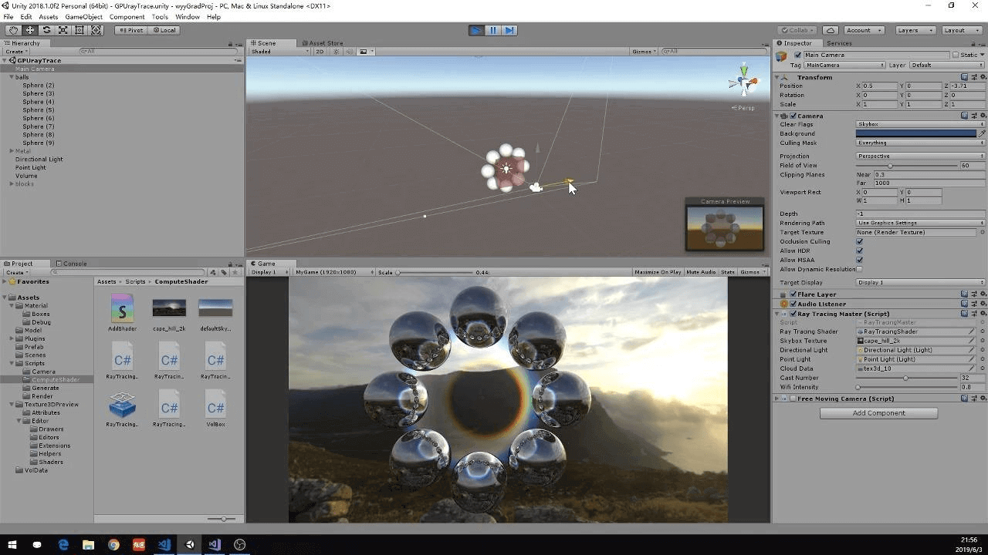Collapse the balls hierarchy group
The width and height of the screenshot is (988, 555).
click(12, 77)
